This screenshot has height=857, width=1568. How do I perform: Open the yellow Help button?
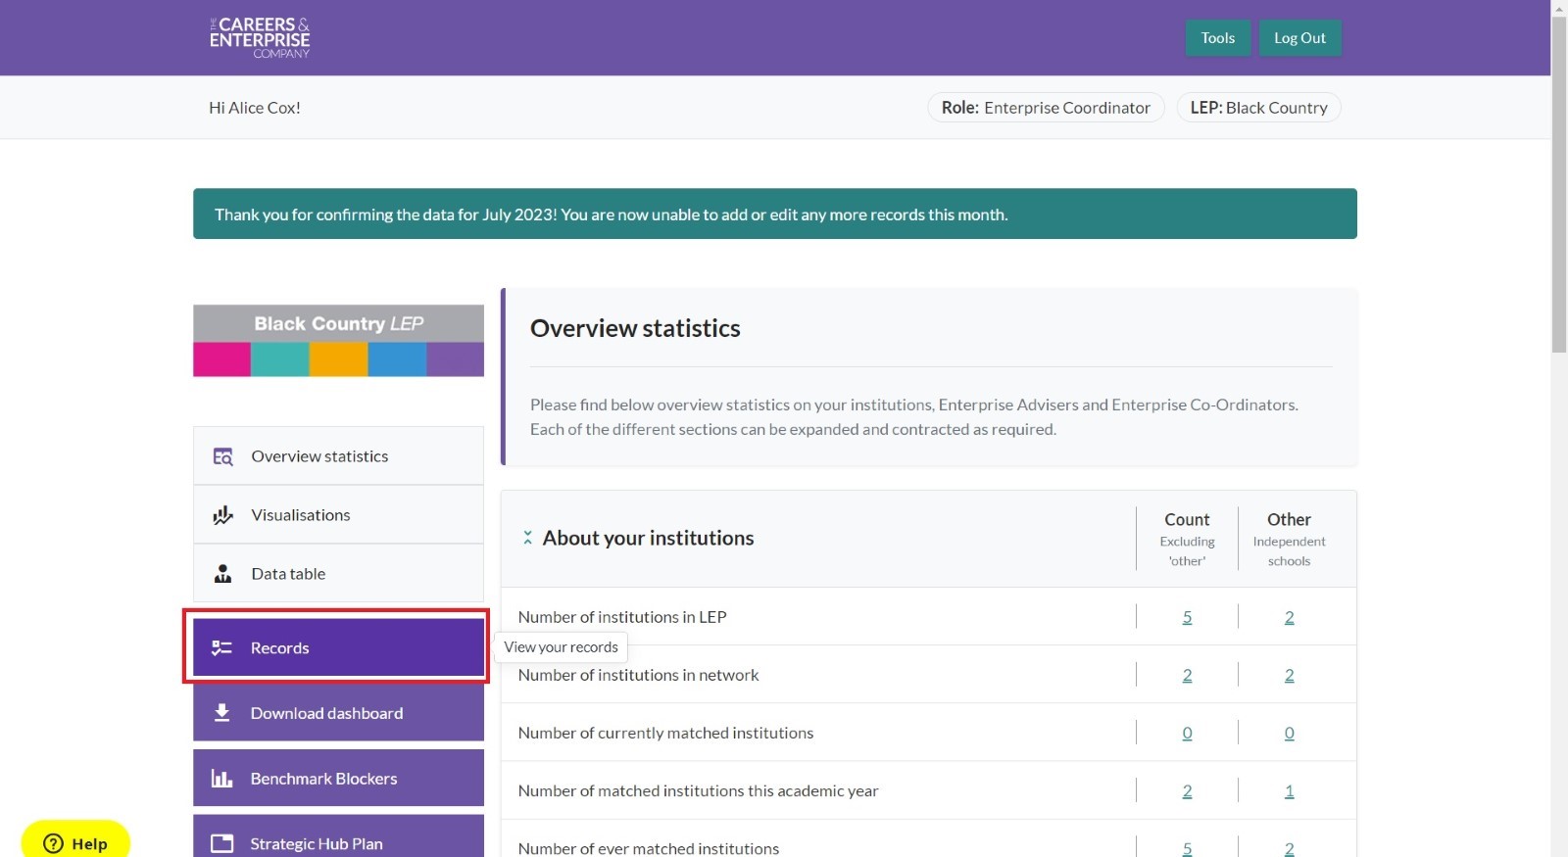pyautogui.click(x=75, y=842)
